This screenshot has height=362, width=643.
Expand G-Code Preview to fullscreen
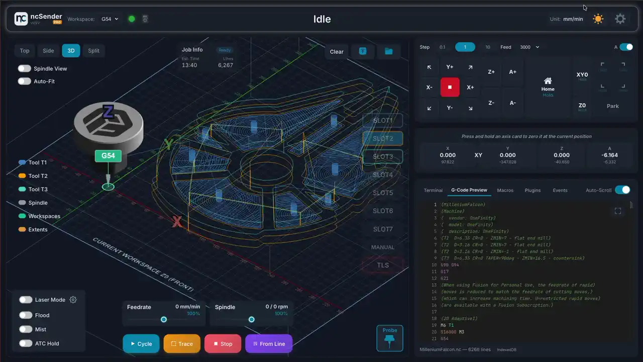point(618,211)
